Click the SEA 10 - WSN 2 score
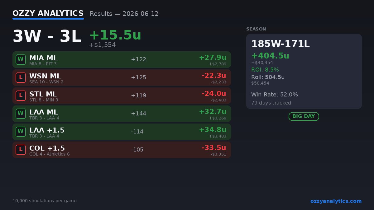Screen dimensions: 374x210 click(x=46, y=82)
